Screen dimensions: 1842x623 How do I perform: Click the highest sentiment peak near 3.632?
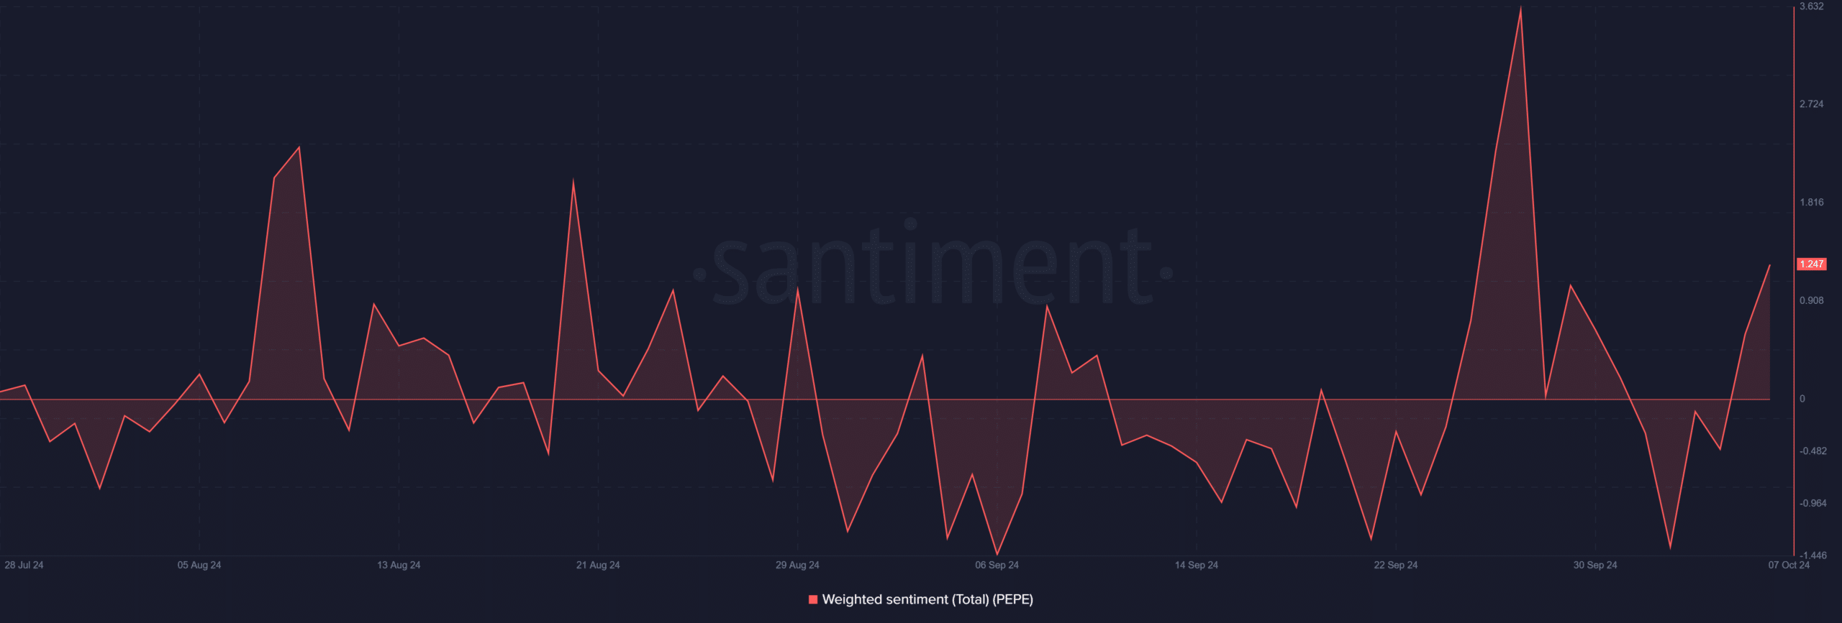click(x=1520, y=8)
